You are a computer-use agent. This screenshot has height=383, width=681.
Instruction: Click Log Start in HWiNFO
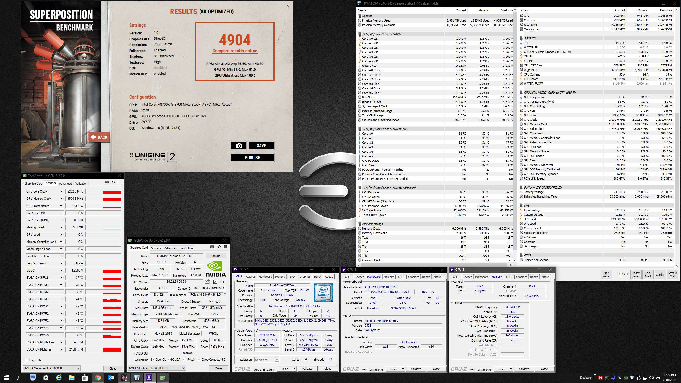point(648,274)
